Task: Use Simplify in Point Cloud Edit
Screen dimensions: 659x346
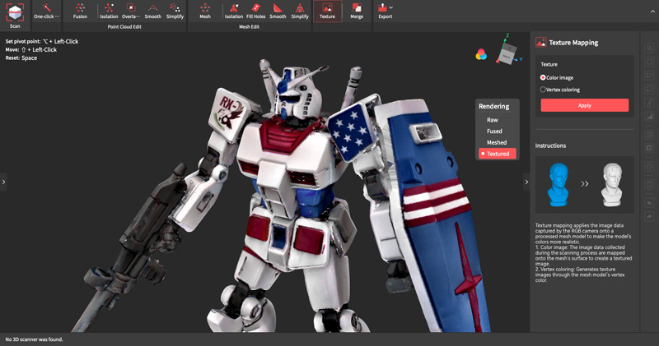Action: [175, 12]
